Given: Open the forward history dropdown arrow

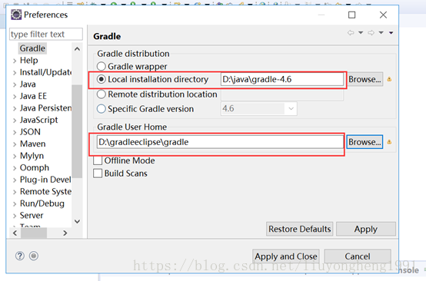Looking at the screenshot, I should coord(381,33).
